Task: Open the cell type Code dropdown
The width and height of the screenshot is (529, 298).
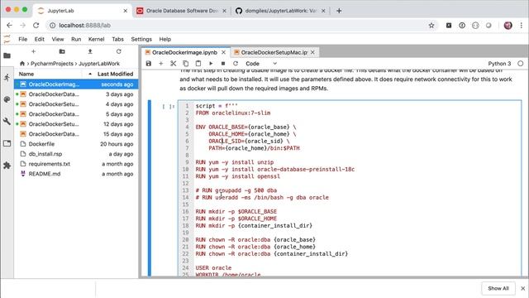Action: 261,64
